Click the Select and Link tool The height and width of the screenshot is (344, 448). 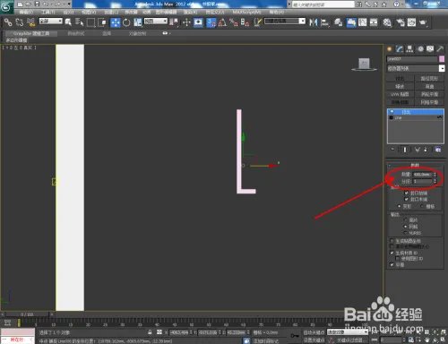[x=8, y=22]
